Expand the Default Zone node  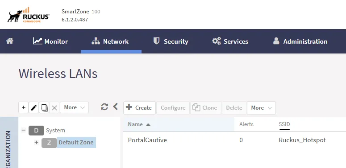click(37, 143)
